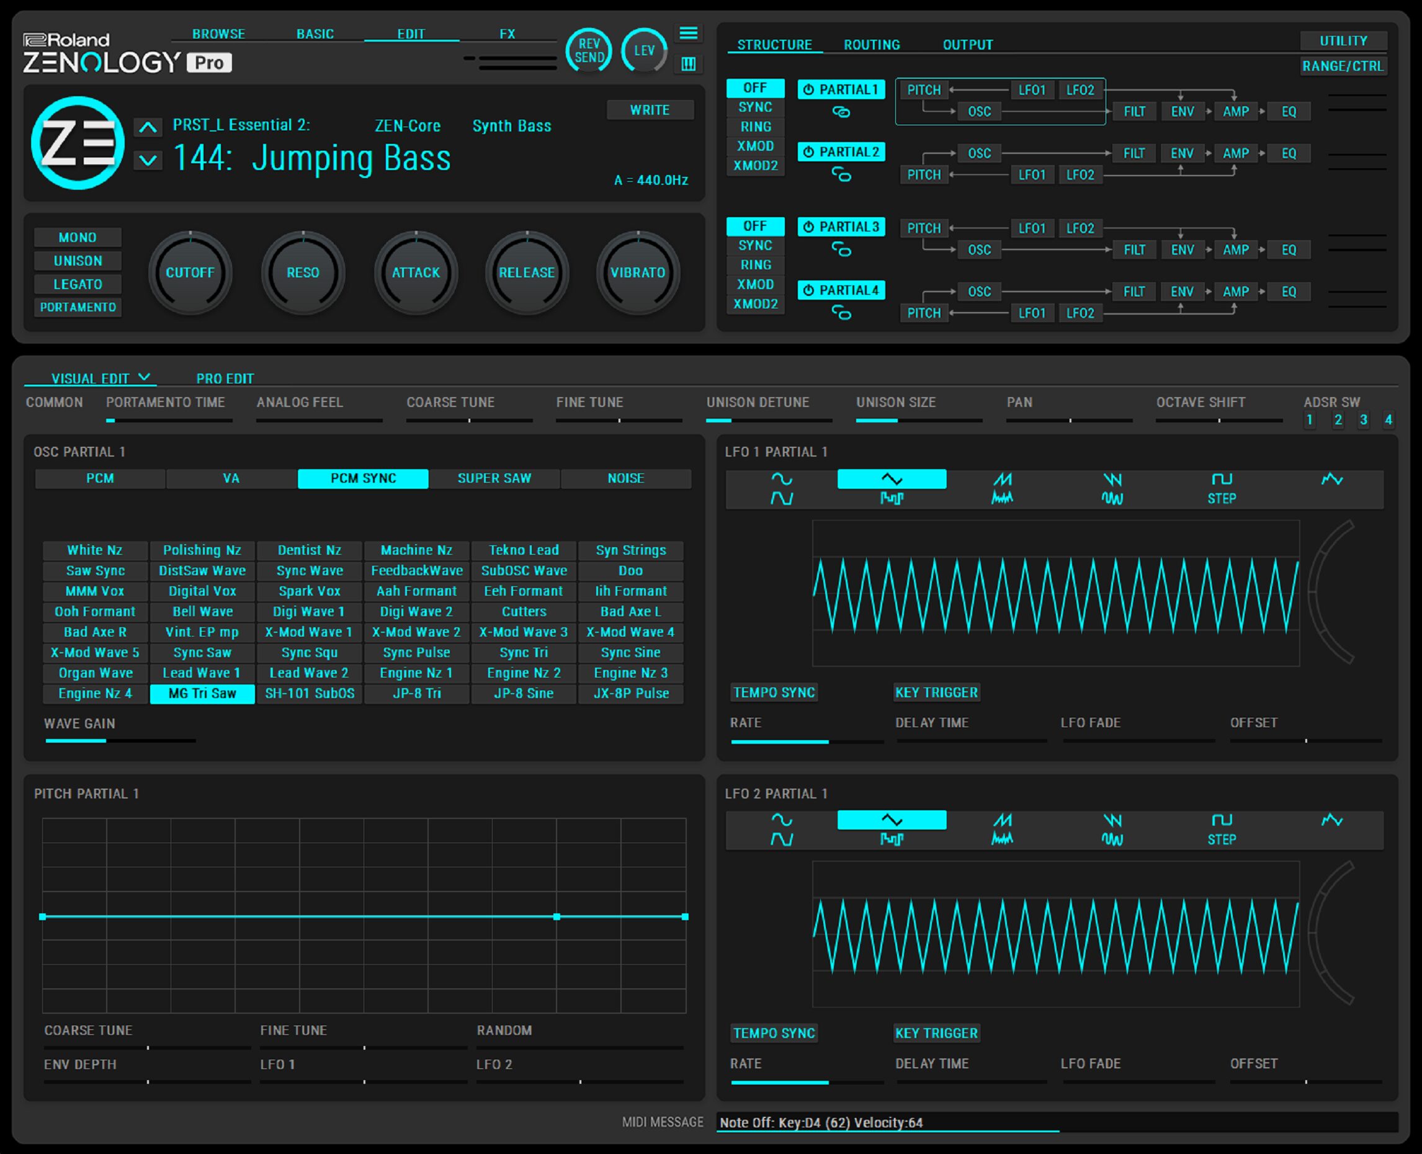The height and width of the screenshot is (1154, 1422).
Task: Select the Sync Saw waveform
Action: (x=202, y=652)
